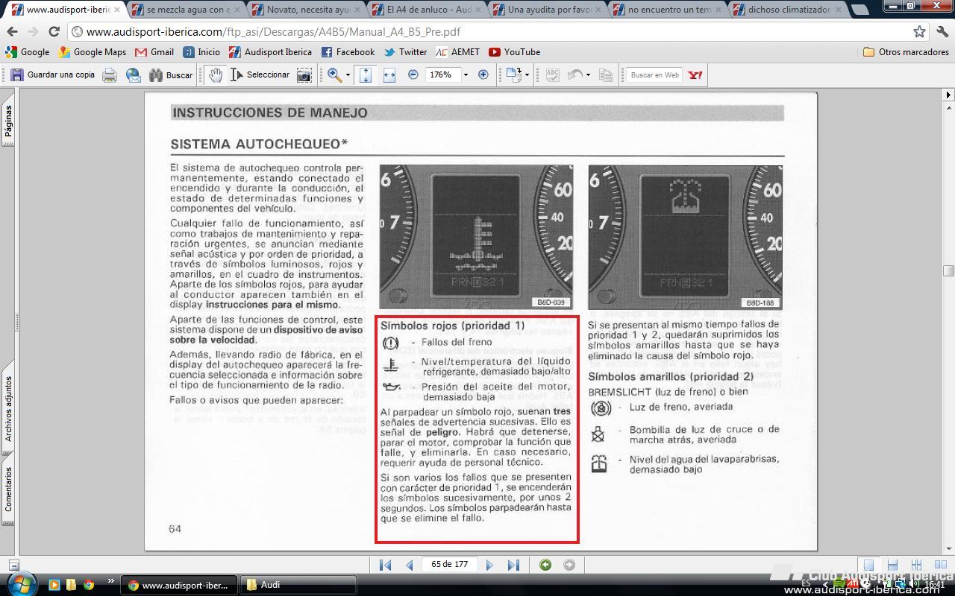Go back in browser history
Image resolution: width=955 pixels, height=596 pixels.
point(12,31)
